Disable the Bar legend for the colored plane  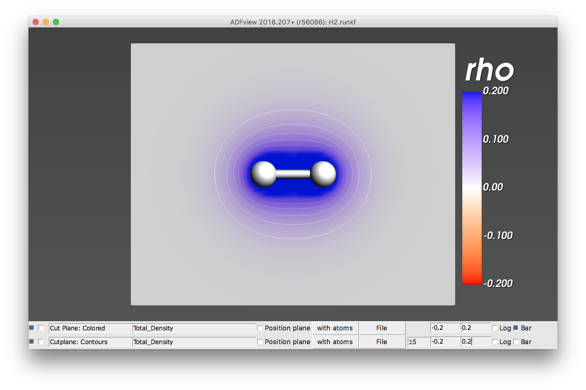[x=516, y=328]
